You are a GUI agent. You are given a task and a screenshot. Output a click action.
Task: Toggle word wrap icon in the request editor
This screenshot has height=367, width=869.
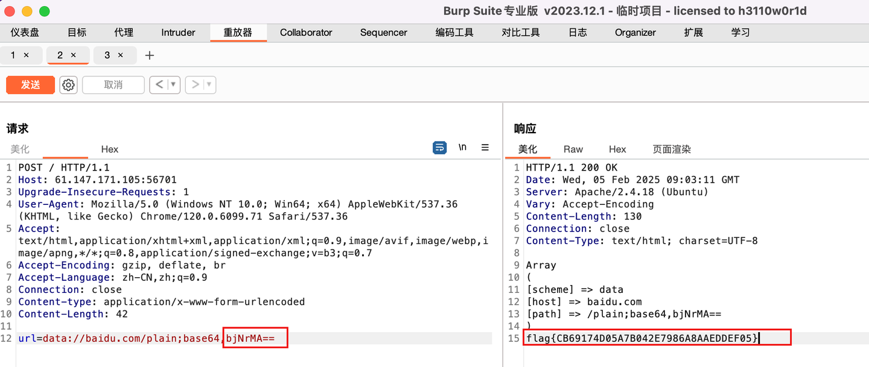439,148
